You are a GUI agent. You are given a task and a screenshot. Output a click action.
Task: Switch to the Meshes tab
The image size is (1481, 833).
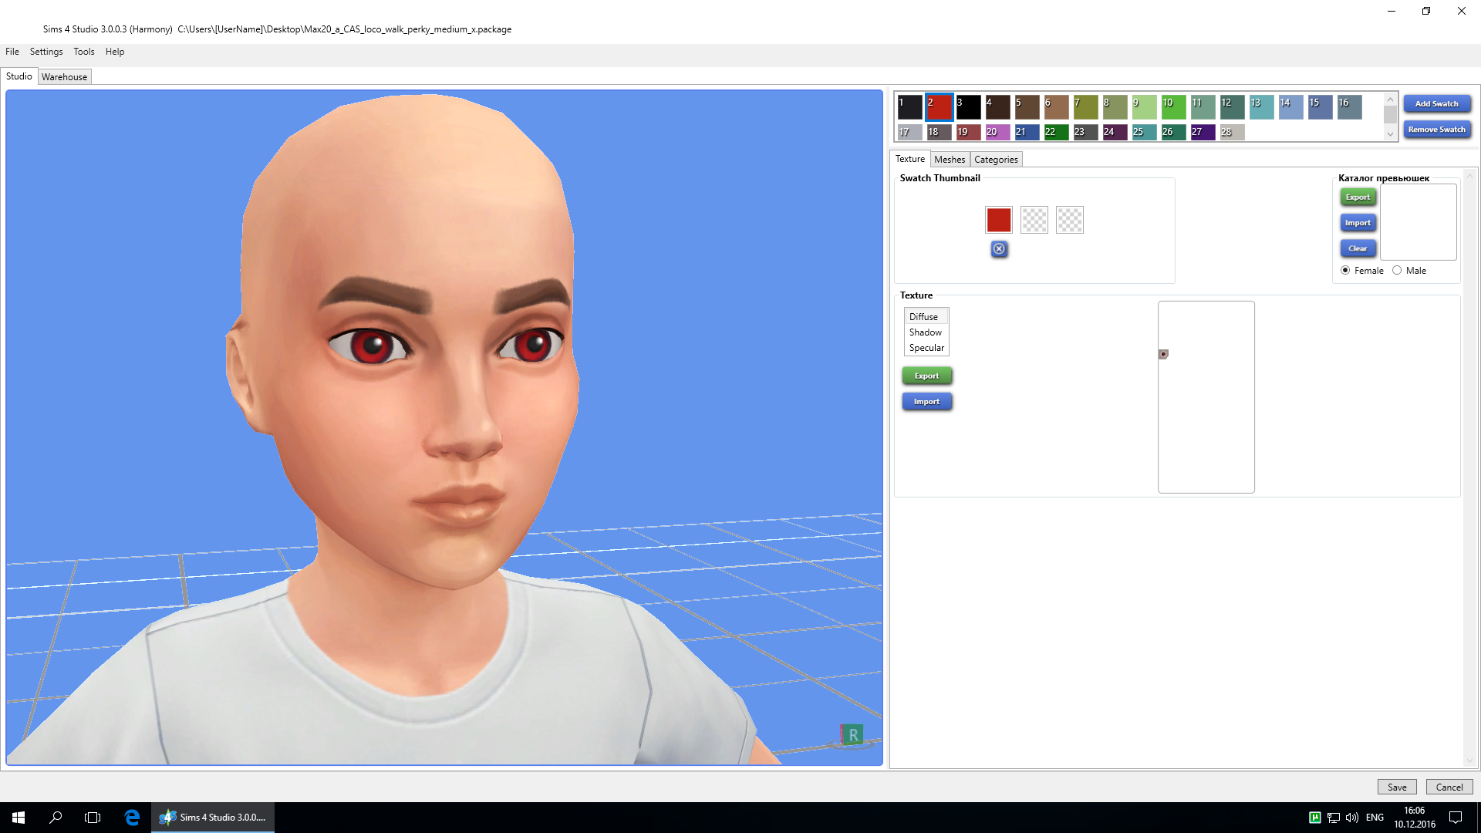pyautogui.click(x=949, y=160)
